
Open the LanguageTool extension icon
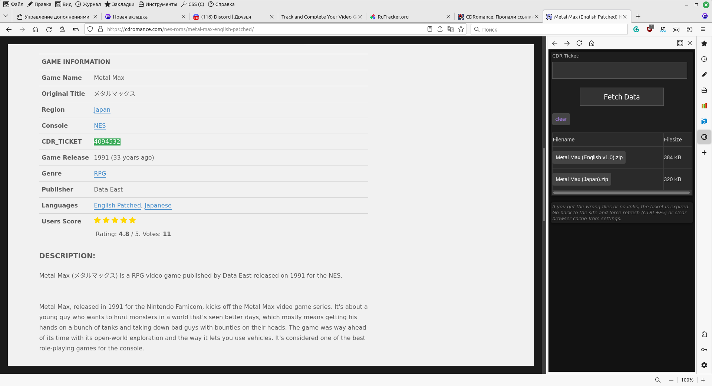[663, 29]
